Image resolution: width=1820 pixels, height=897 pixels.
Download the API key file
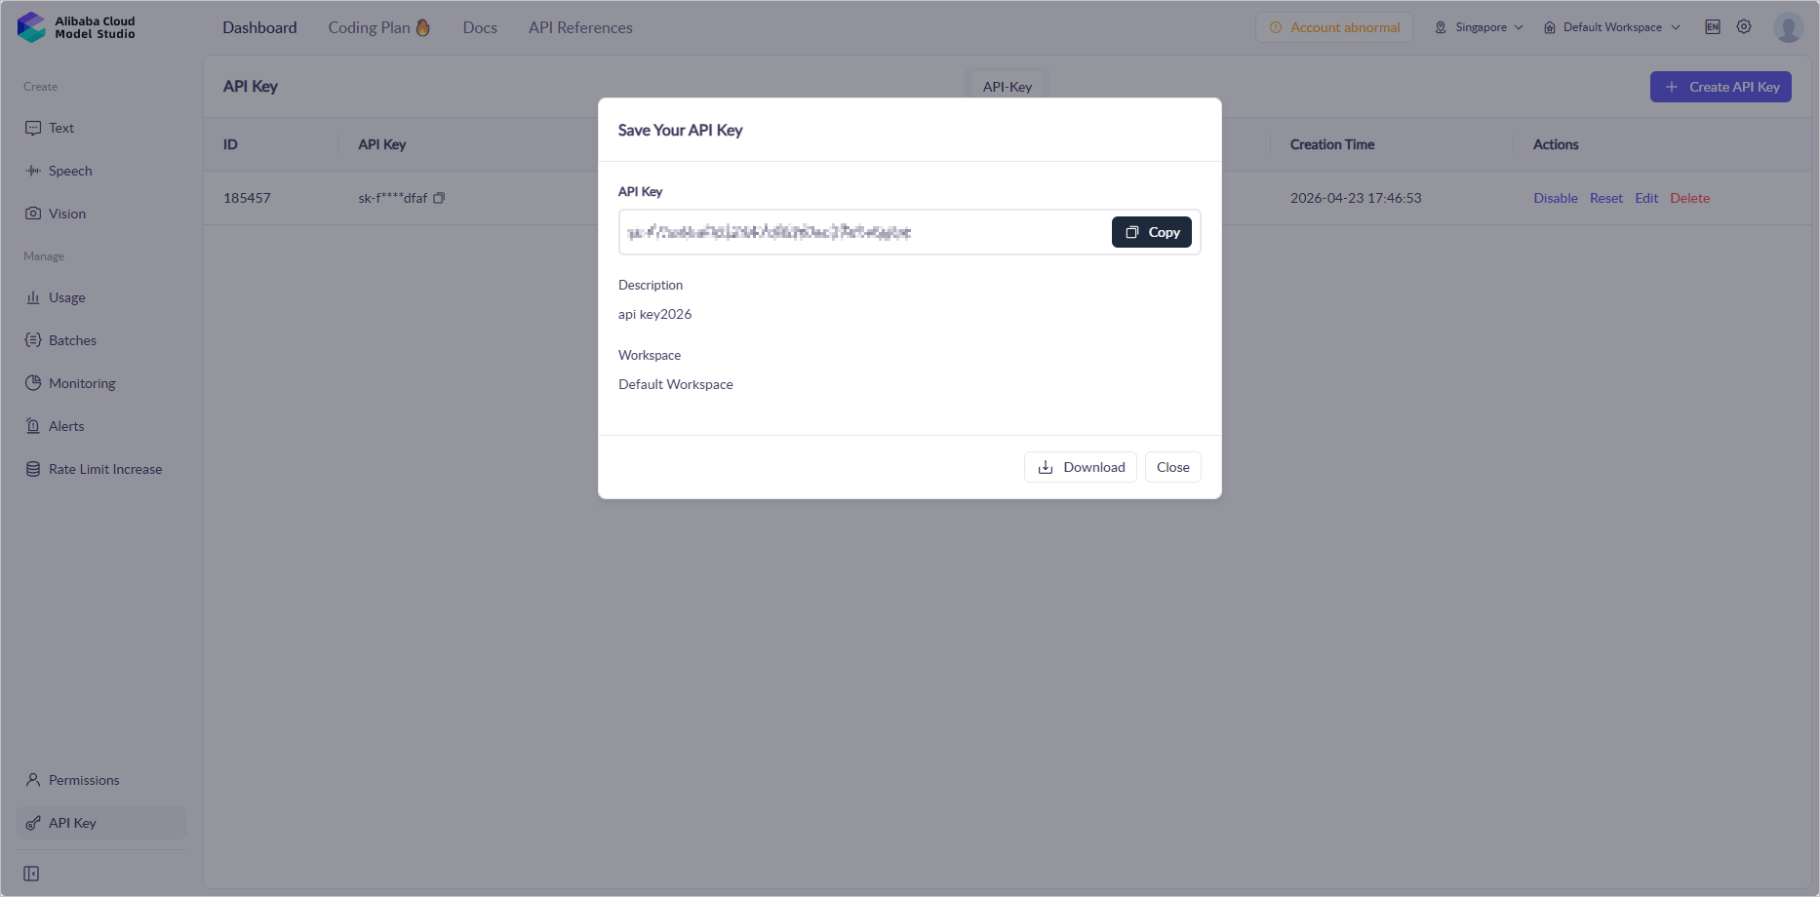[1080, 467]
